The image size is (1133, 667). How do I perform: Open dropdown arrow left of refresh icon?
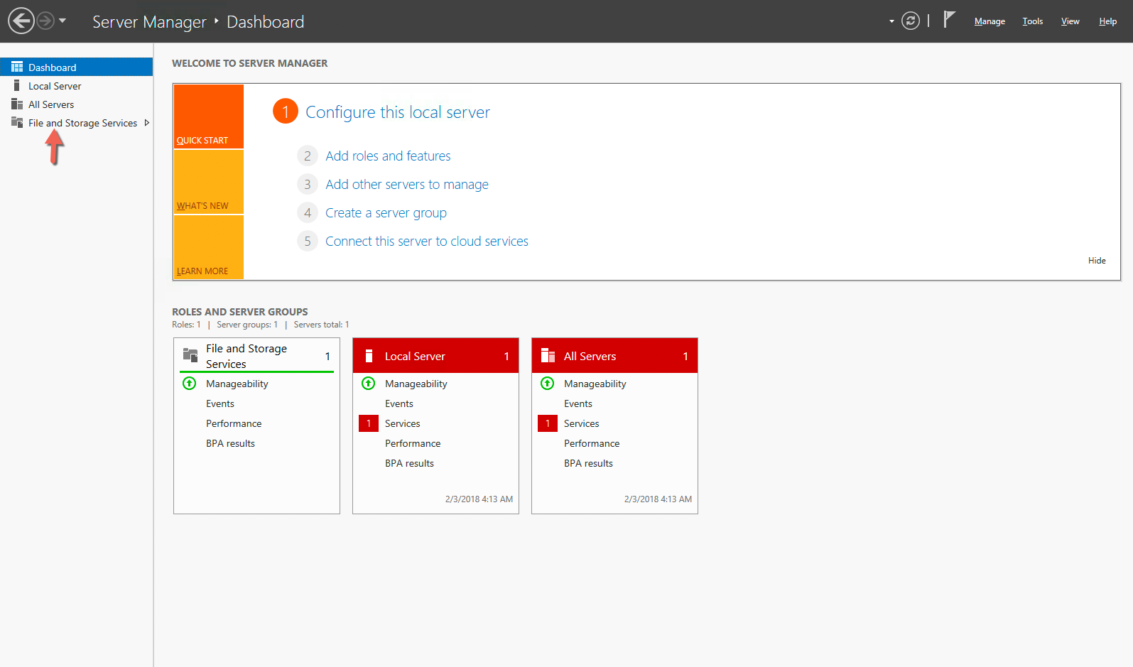[x=891, y=21]
